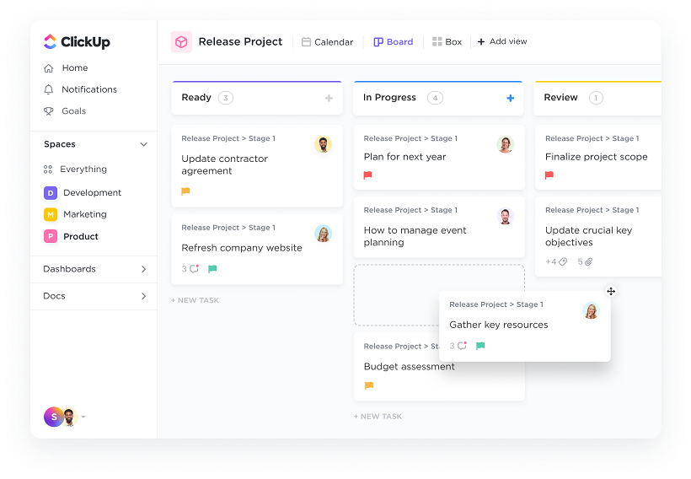Image resolution: width=691 pixels, height=479 pixels.
Task: Click the tag icon on Update crucial key objectives
Action: [563, 261]
